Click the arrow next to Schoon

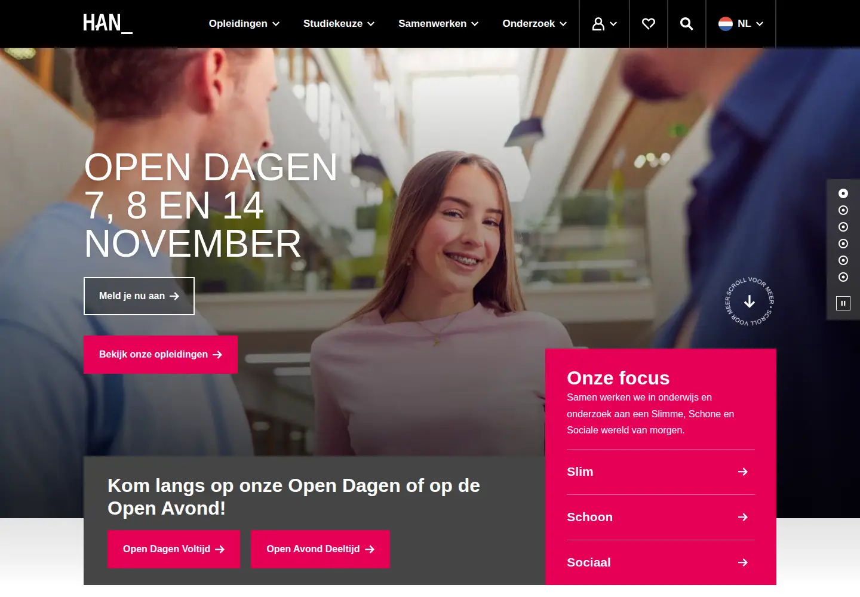point(743,517)
